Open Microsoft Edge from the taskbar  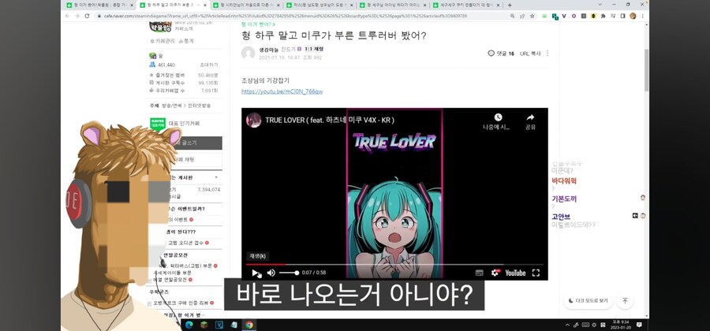click(x=189, y=325)
